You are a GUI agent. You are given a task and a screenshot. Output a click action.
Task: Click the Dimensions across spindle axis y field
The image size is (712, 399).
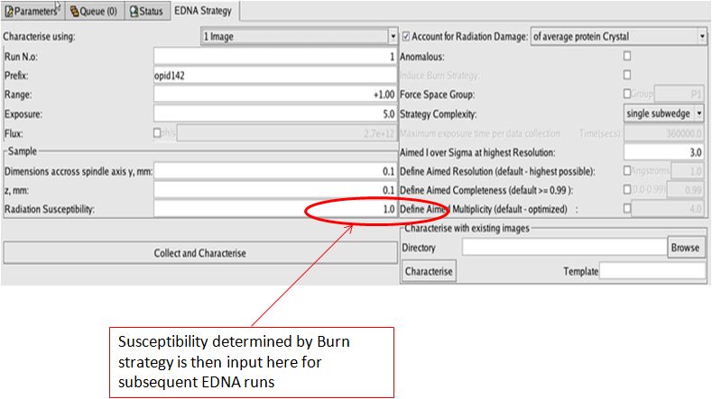pos(275,171)
